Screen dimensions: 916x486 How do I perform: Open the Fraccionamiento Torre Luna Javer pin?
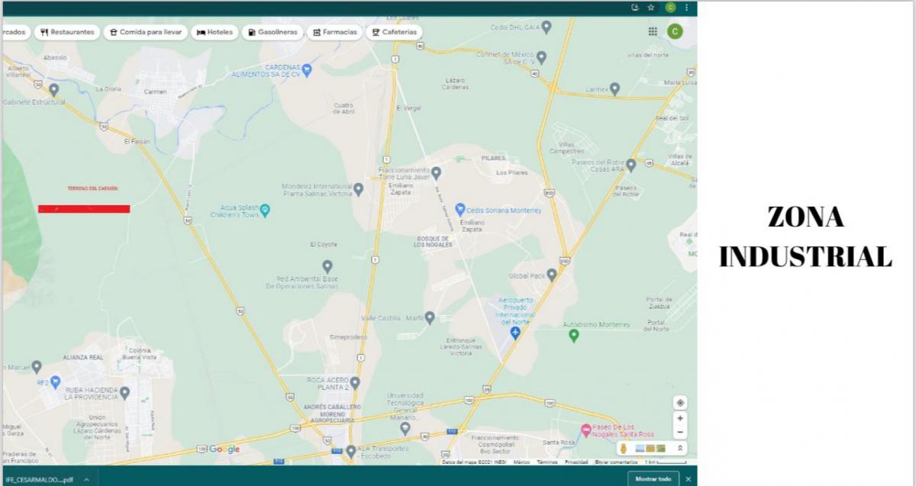(436, 172)
